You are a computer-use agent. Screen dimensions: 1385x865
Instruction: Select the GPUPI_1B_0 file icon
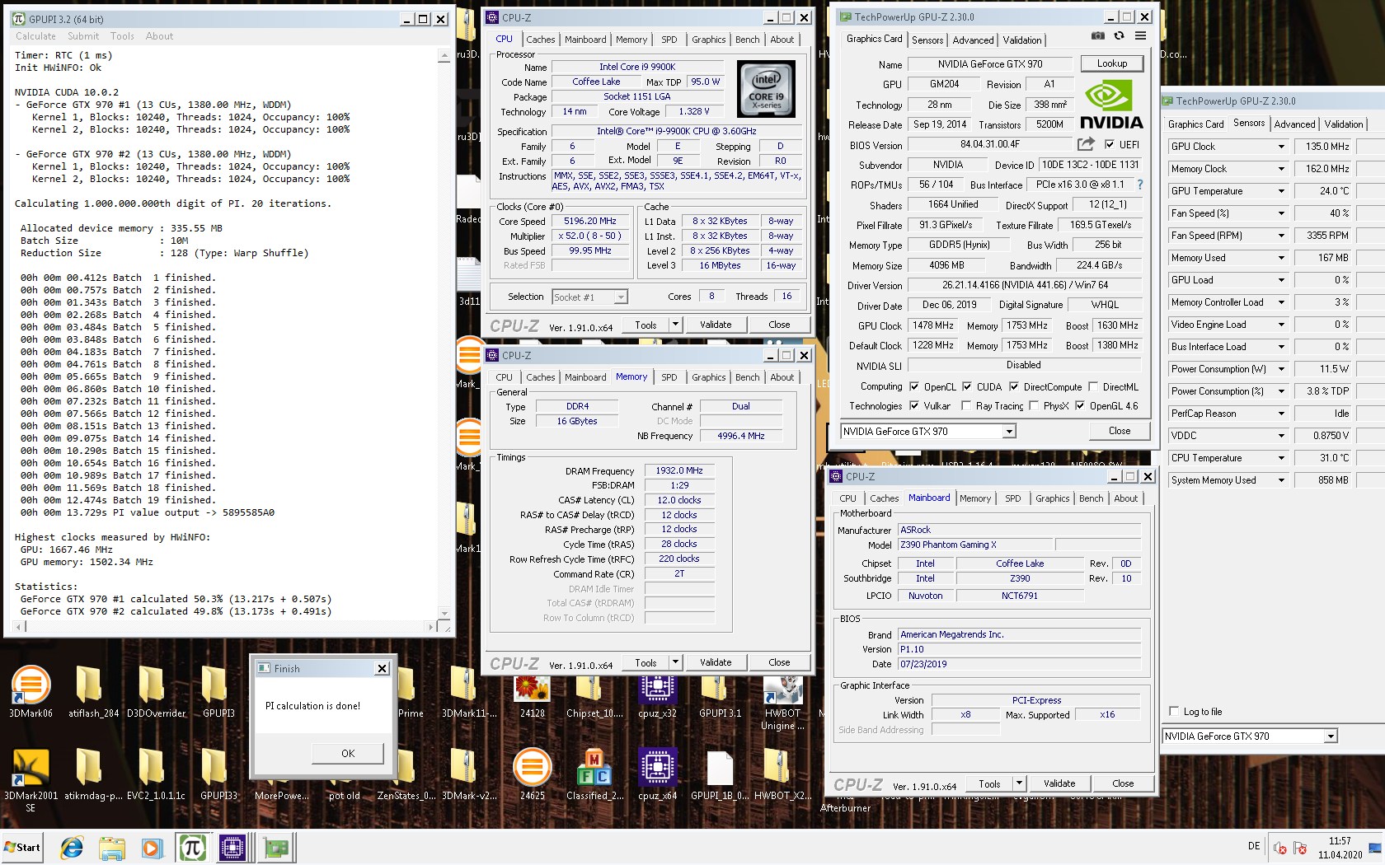[x=720, y=775]
